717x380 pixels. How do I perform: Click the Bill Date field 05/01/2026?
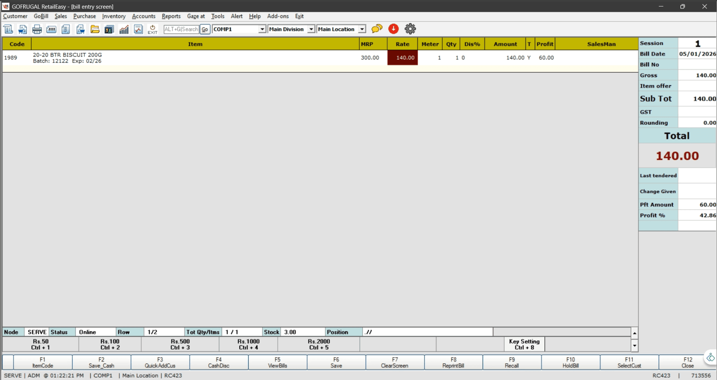(697, 54)
